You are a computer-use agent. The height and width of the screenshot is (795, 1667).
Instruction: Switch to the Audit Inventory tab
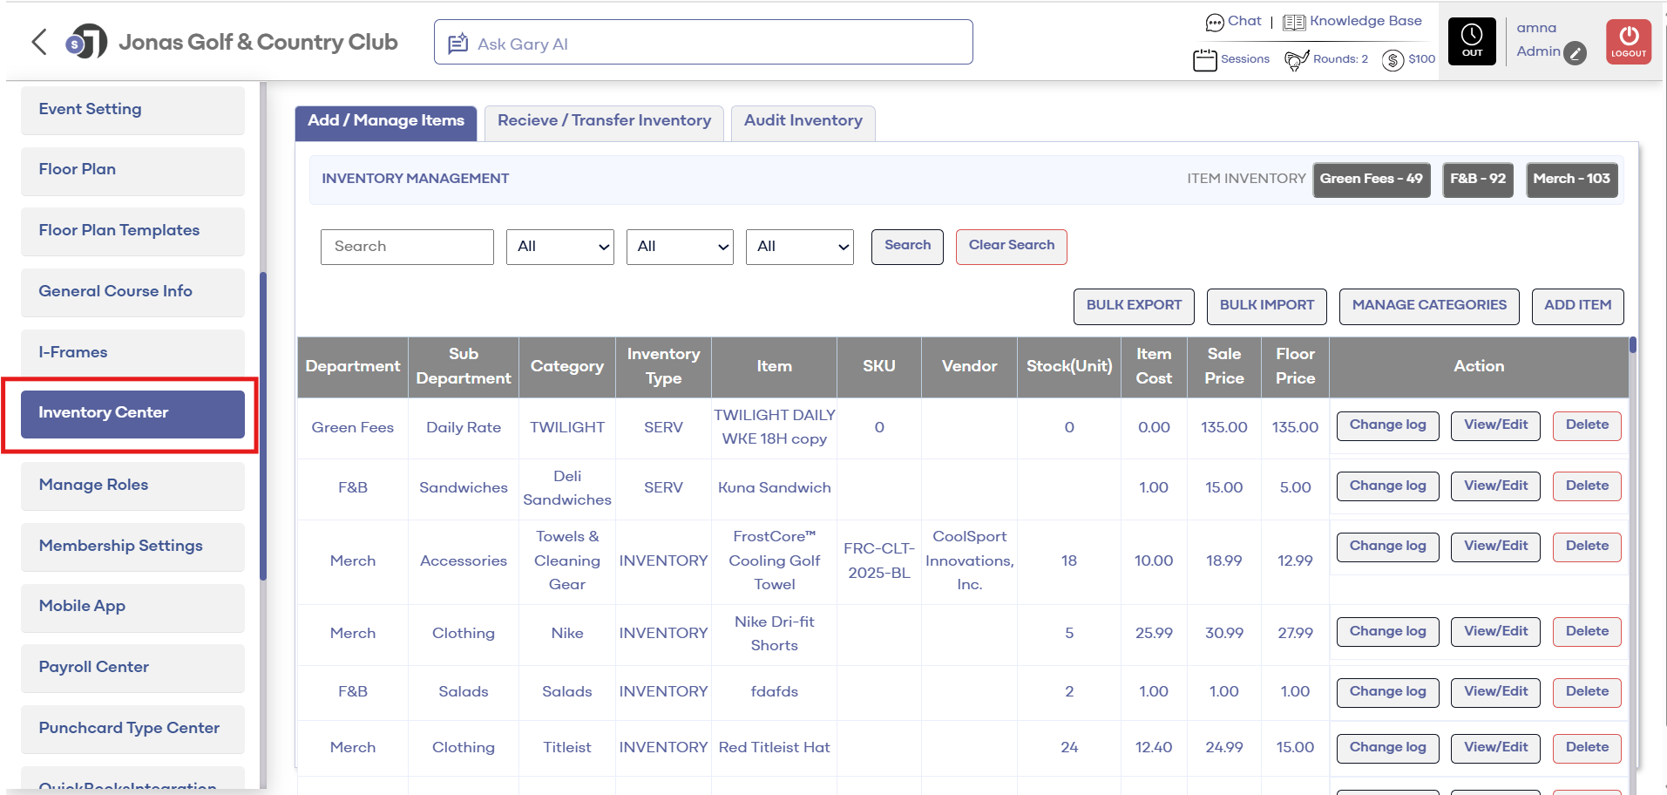click(x=803, y=121)
